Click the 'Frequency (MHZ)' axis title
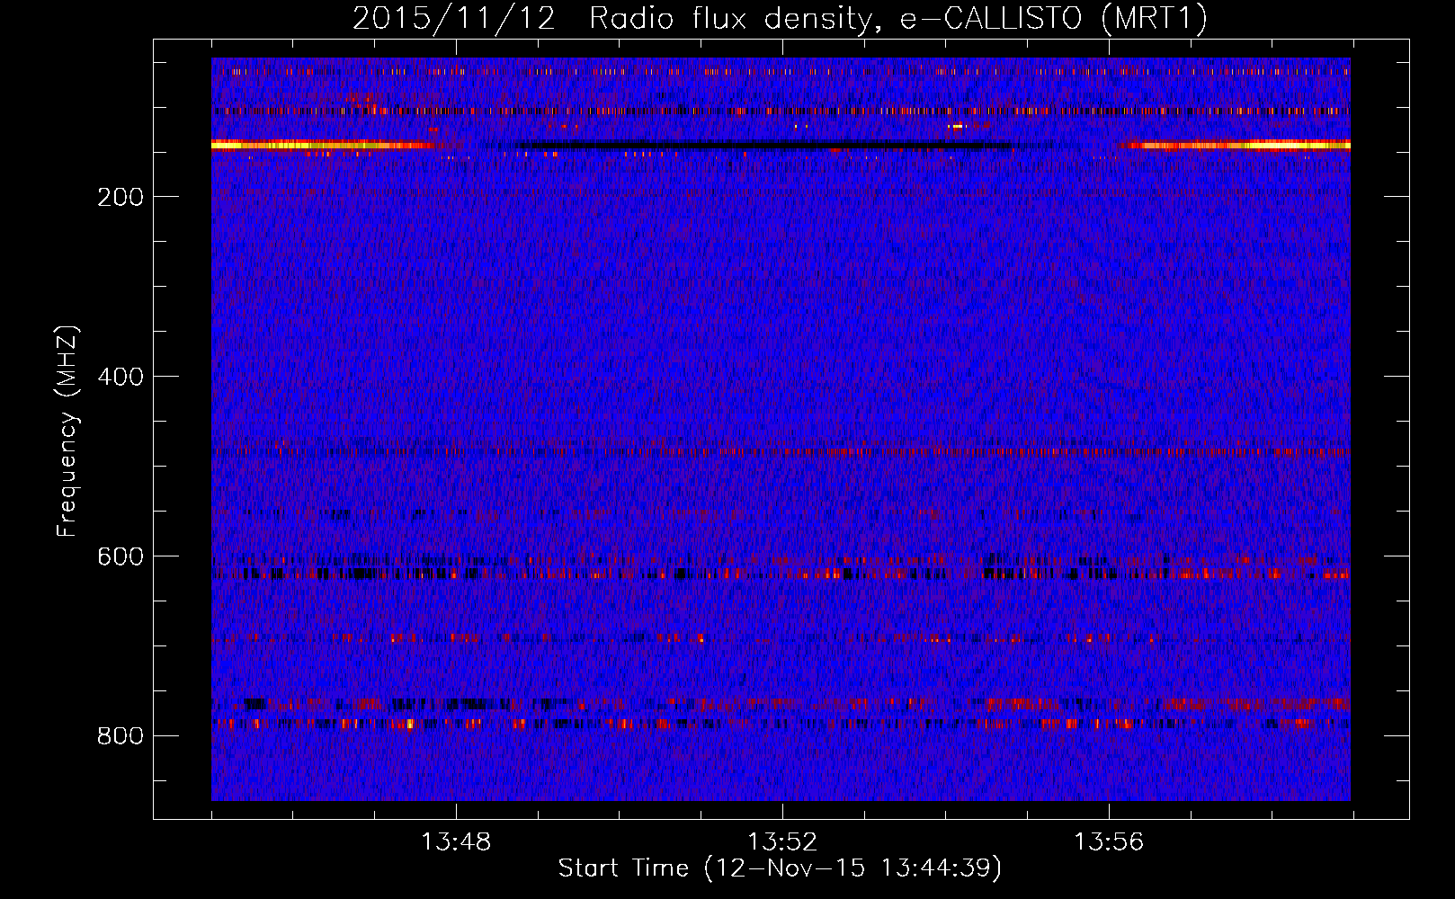The image size is (1455, 899). [67, 431]
